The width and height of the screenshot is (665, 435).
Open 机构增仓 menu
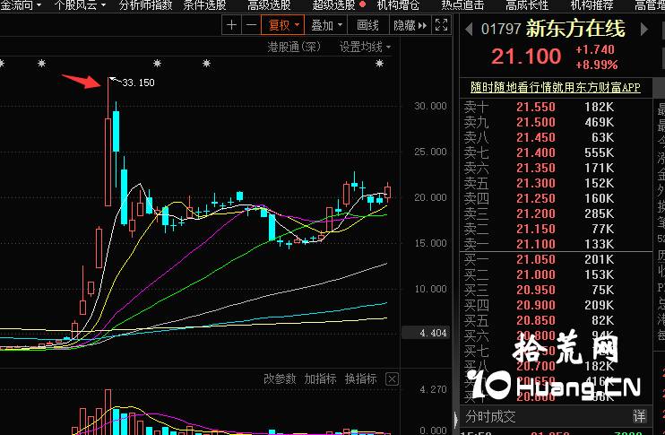click(x=398, y=5)
